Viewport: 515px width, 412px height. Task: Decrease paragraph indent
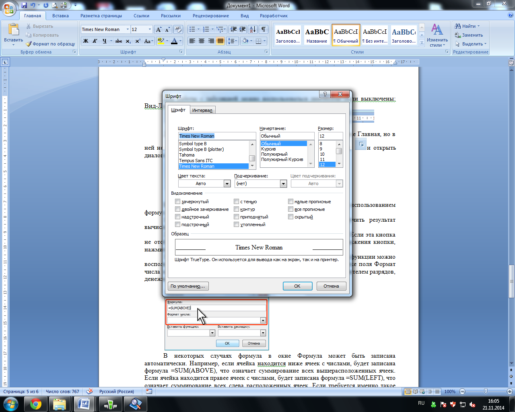point(233,29)
